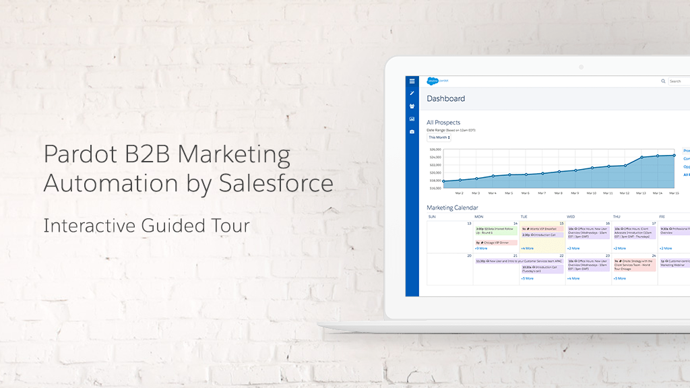Open the Atlanta VIP Breakfast event
Image resolution: width=690 pixels, height=388 pixels.
[542, 229]
